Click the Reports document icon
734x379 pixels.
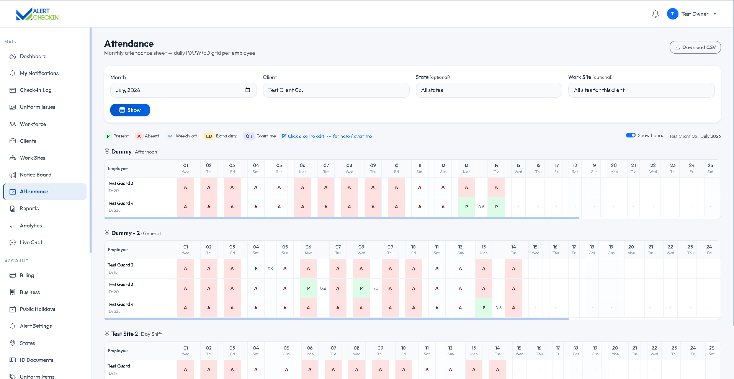(13, 209)
